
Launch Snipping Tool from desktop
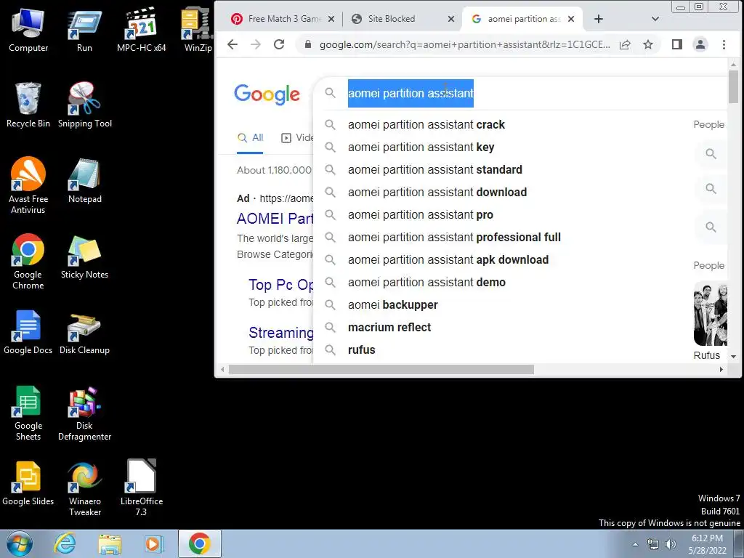click(x=84, y=105)
